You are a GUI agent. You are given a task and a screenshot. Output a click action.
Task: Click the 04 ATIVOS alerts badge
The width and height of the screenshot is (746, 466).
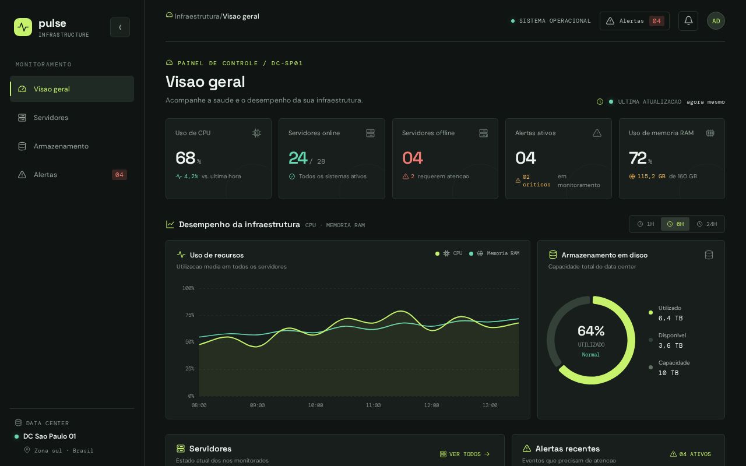(x=690, y=454)
